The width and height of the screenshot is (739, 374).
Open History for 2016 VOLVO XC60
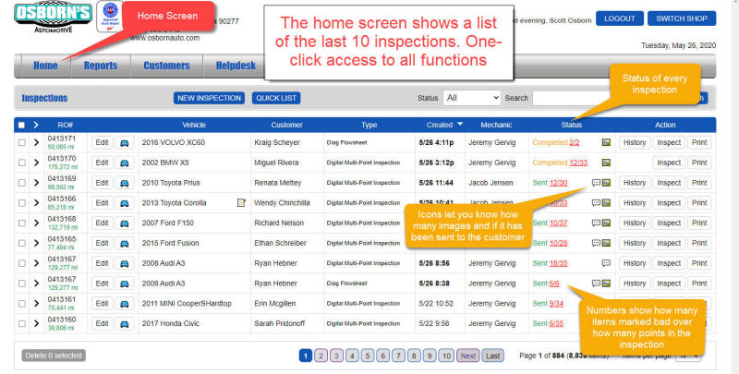pos(635,143)
